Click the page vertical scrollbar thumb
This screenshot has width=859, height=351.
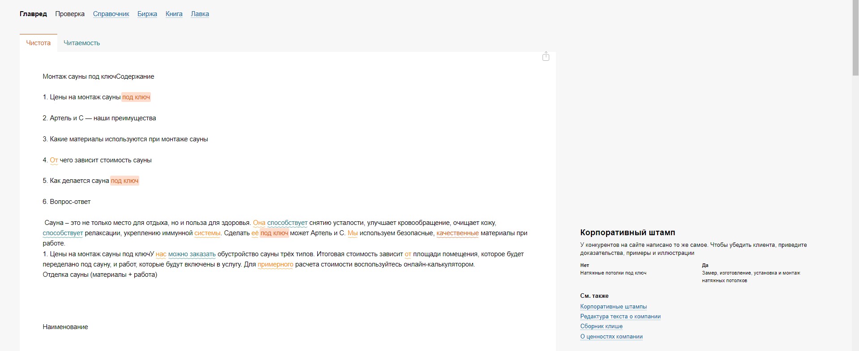coord(855,38)
